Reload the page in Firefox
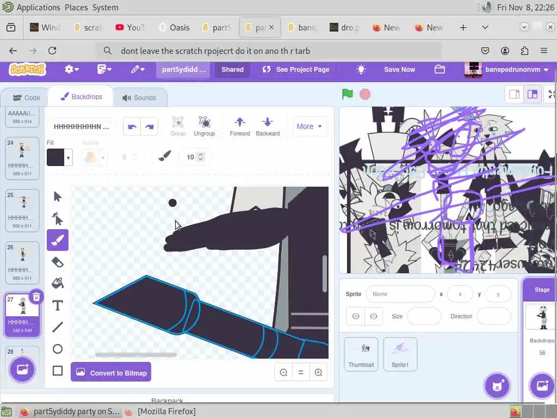The height and width of the screenshot is (418, 557). [52, 51]
